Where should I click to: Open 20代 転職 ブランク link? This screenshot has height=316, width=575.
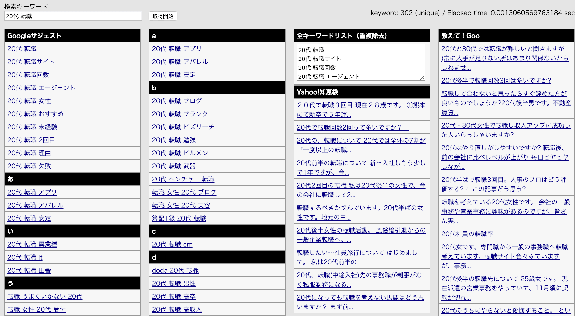(x=180, y=114)
